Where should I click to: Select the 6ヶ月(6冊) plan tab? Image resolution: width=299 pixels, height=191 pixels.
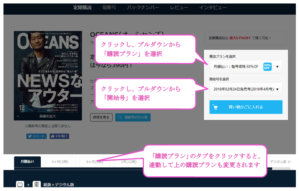(95, 162)
